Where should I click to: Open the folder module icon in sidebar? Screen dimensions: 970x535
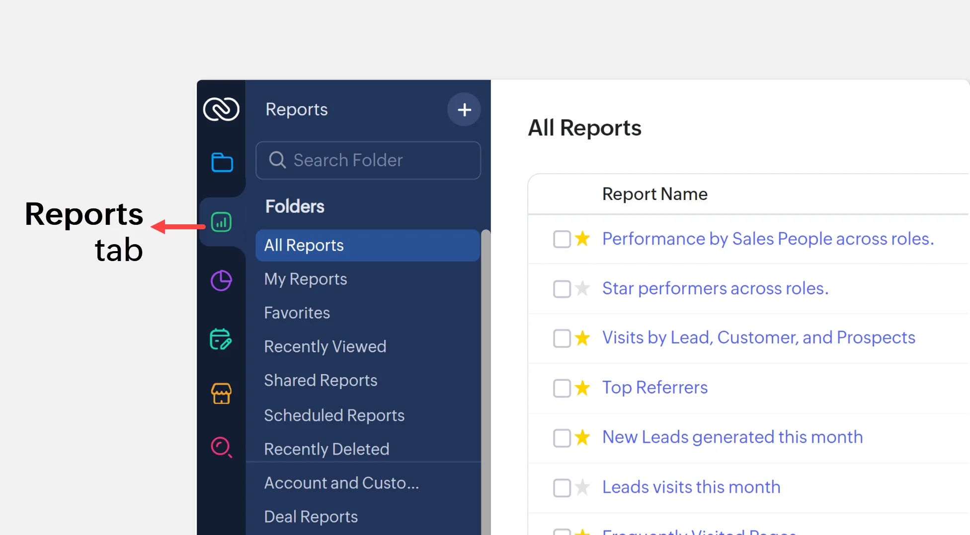[222, 162]
